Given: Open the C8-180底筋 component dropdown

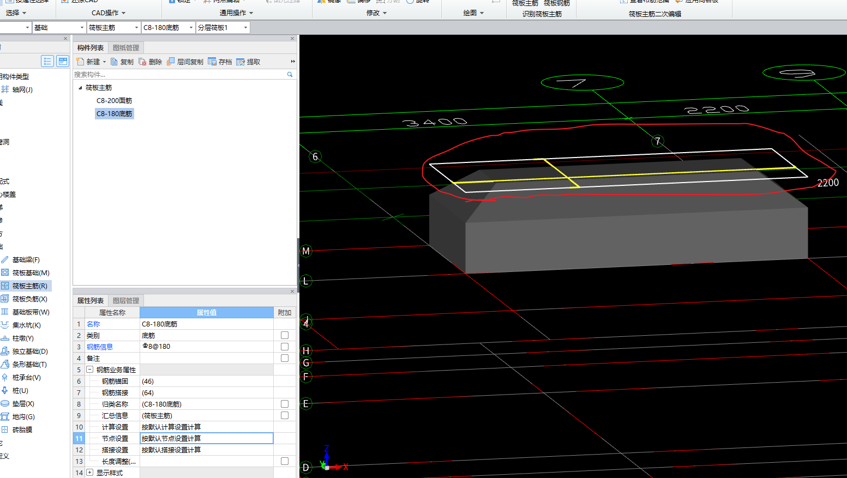Looking at the screenshot, I should tap(191, 27).
